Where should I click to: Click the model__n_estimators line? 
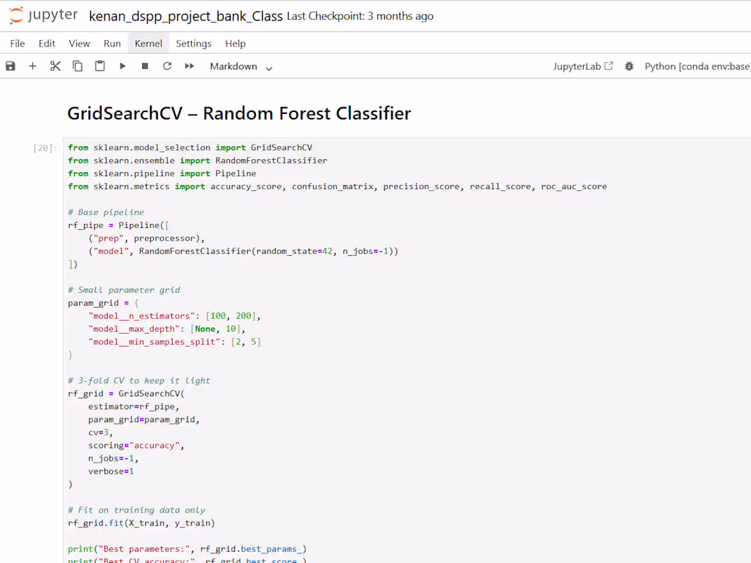tap(174, 315)
